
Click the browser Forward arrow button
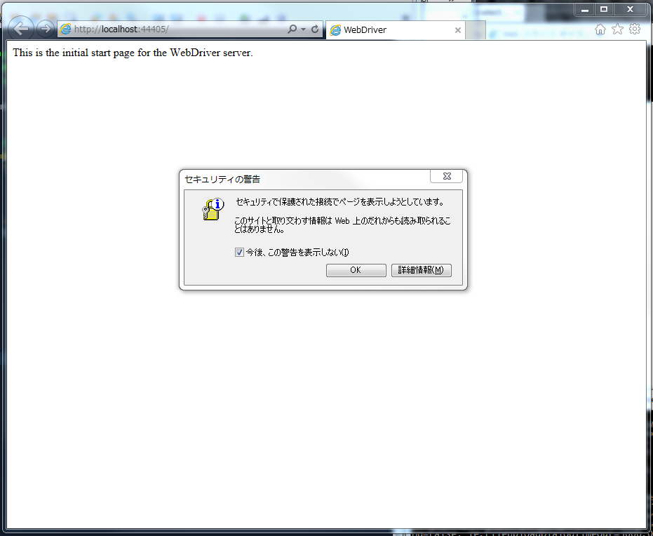[x=45, y=29]
